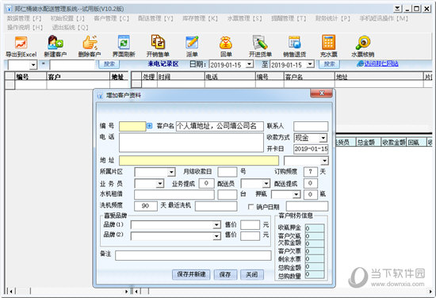Click the 充水票 calculator icon
This screenshot has height=298, width=436.
pos(329,46)
